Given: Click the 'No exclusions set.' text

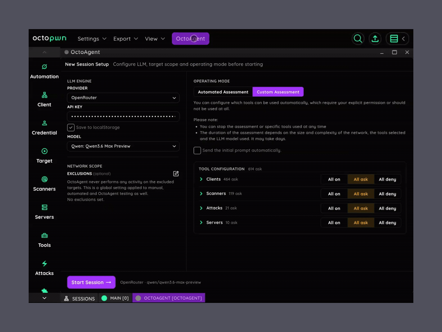Looking at the screenshot, I should (x=86, y=200).
